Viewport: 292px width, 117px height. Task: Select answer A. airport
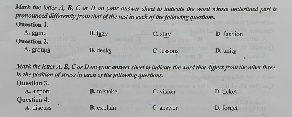point(37,91)
